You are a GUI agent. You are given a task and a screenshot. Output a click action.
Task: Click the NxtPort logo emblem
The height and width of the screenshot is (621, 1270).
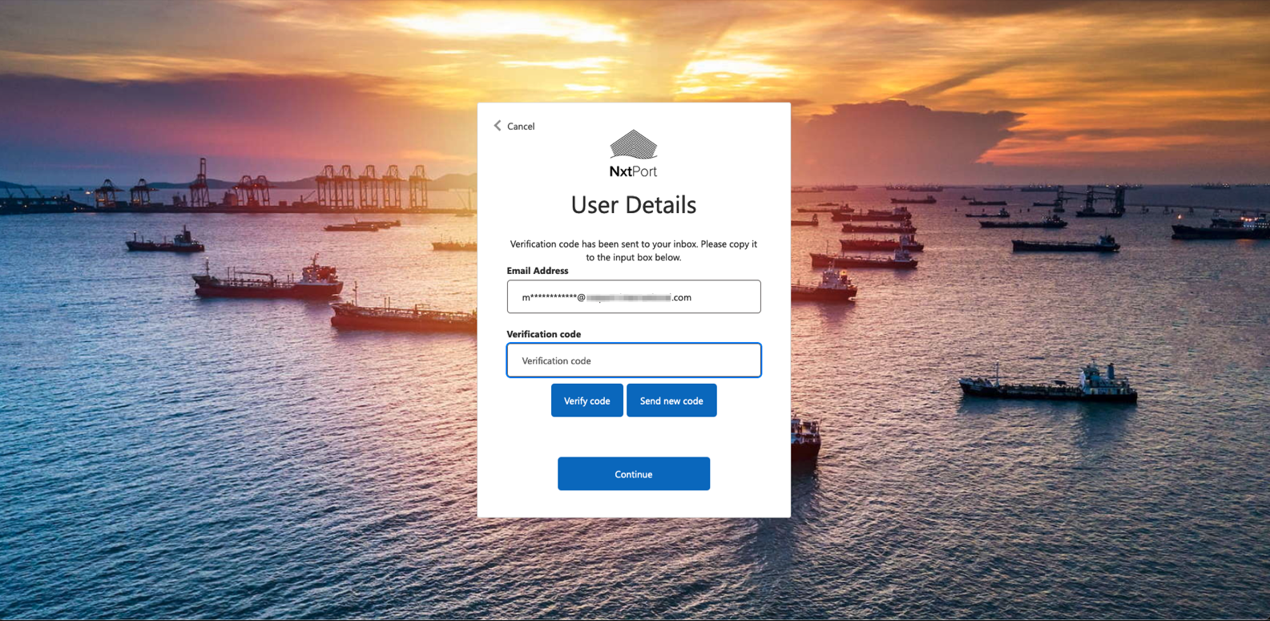coord(633,145)
